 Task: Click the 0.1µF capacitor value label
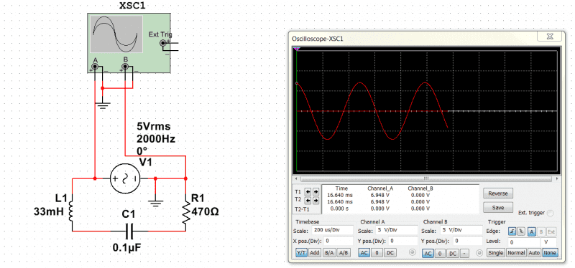pos(127,247)
